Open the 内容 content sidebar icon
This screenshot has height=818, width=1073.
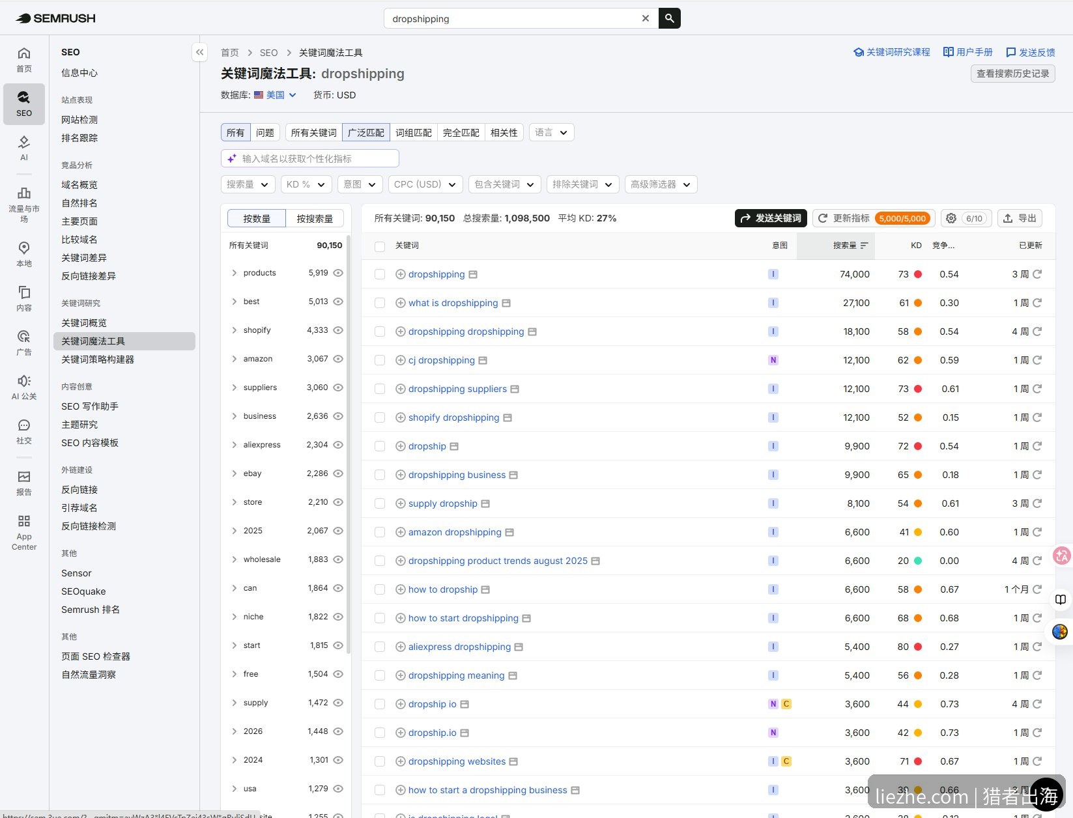tap(24, 298)
